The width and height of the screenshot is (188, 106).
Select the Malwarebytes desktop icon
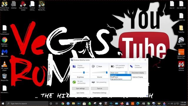(4, 53)
